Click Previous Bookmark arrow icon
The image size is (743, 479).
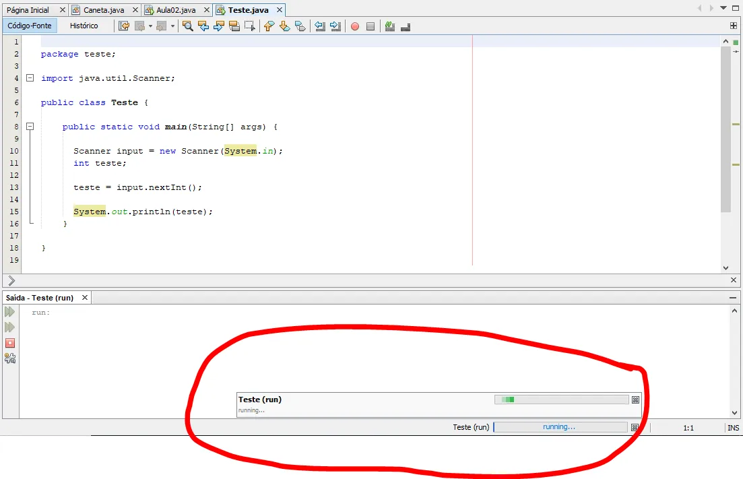point(269,26)
